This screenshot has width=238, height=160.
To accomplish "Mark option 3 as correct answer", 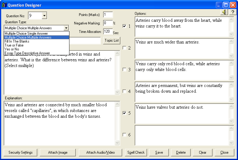I will (124, 69).
